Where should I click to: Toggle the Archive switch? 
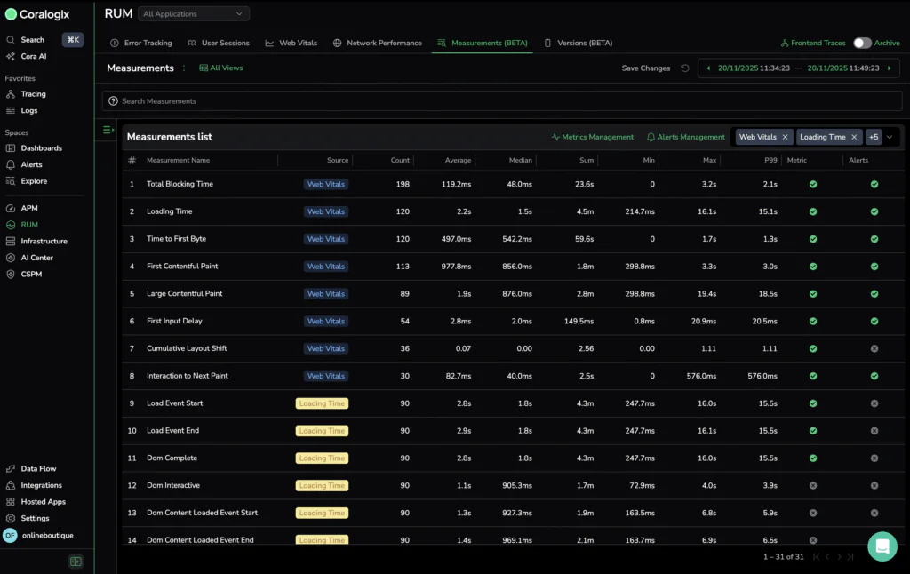tap(861, 43)
